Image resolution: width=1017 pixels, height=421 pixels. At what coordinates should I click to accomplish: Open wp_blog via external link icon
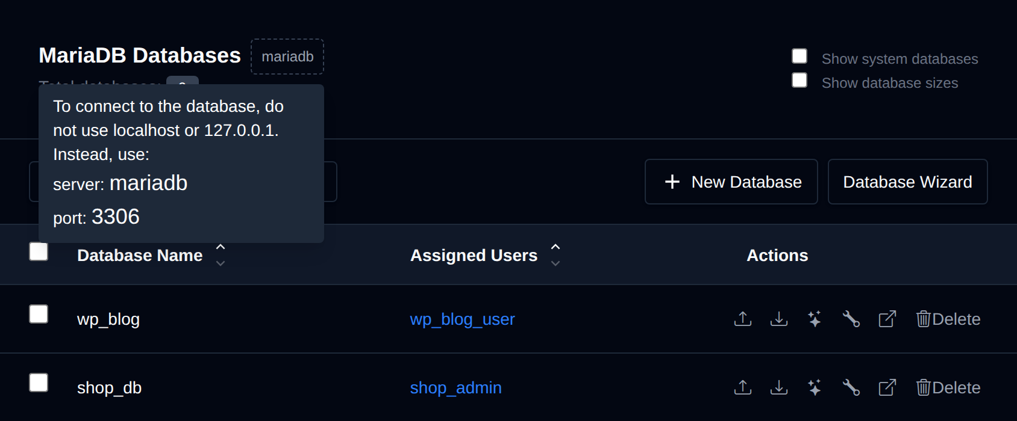887,319
